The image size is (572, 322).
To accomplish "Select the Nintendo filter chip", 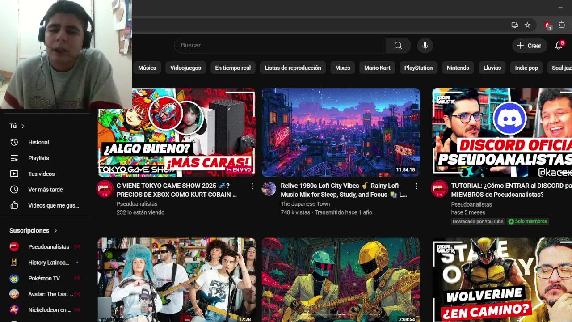I will (x=458, y=68).
